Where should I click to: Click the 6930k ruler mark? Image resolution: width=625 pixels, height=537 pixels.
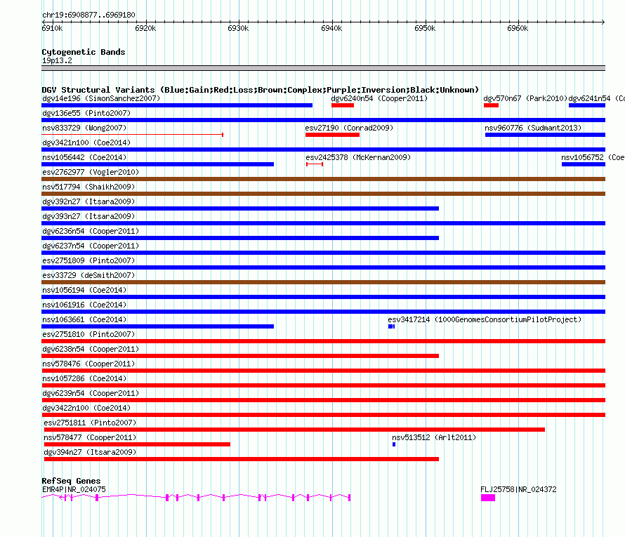coord(238,28)
